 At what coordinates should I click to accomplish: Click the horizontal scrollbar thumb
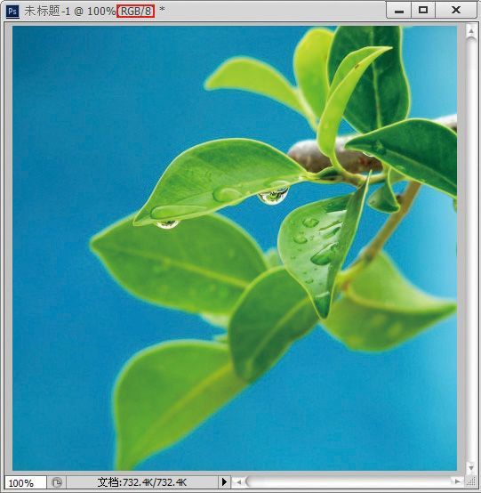(x=349, y=481)
